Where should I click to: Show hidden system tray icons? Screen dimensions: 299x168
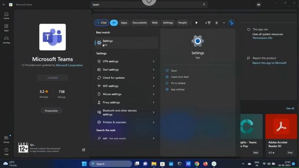[x=243, y=164]
